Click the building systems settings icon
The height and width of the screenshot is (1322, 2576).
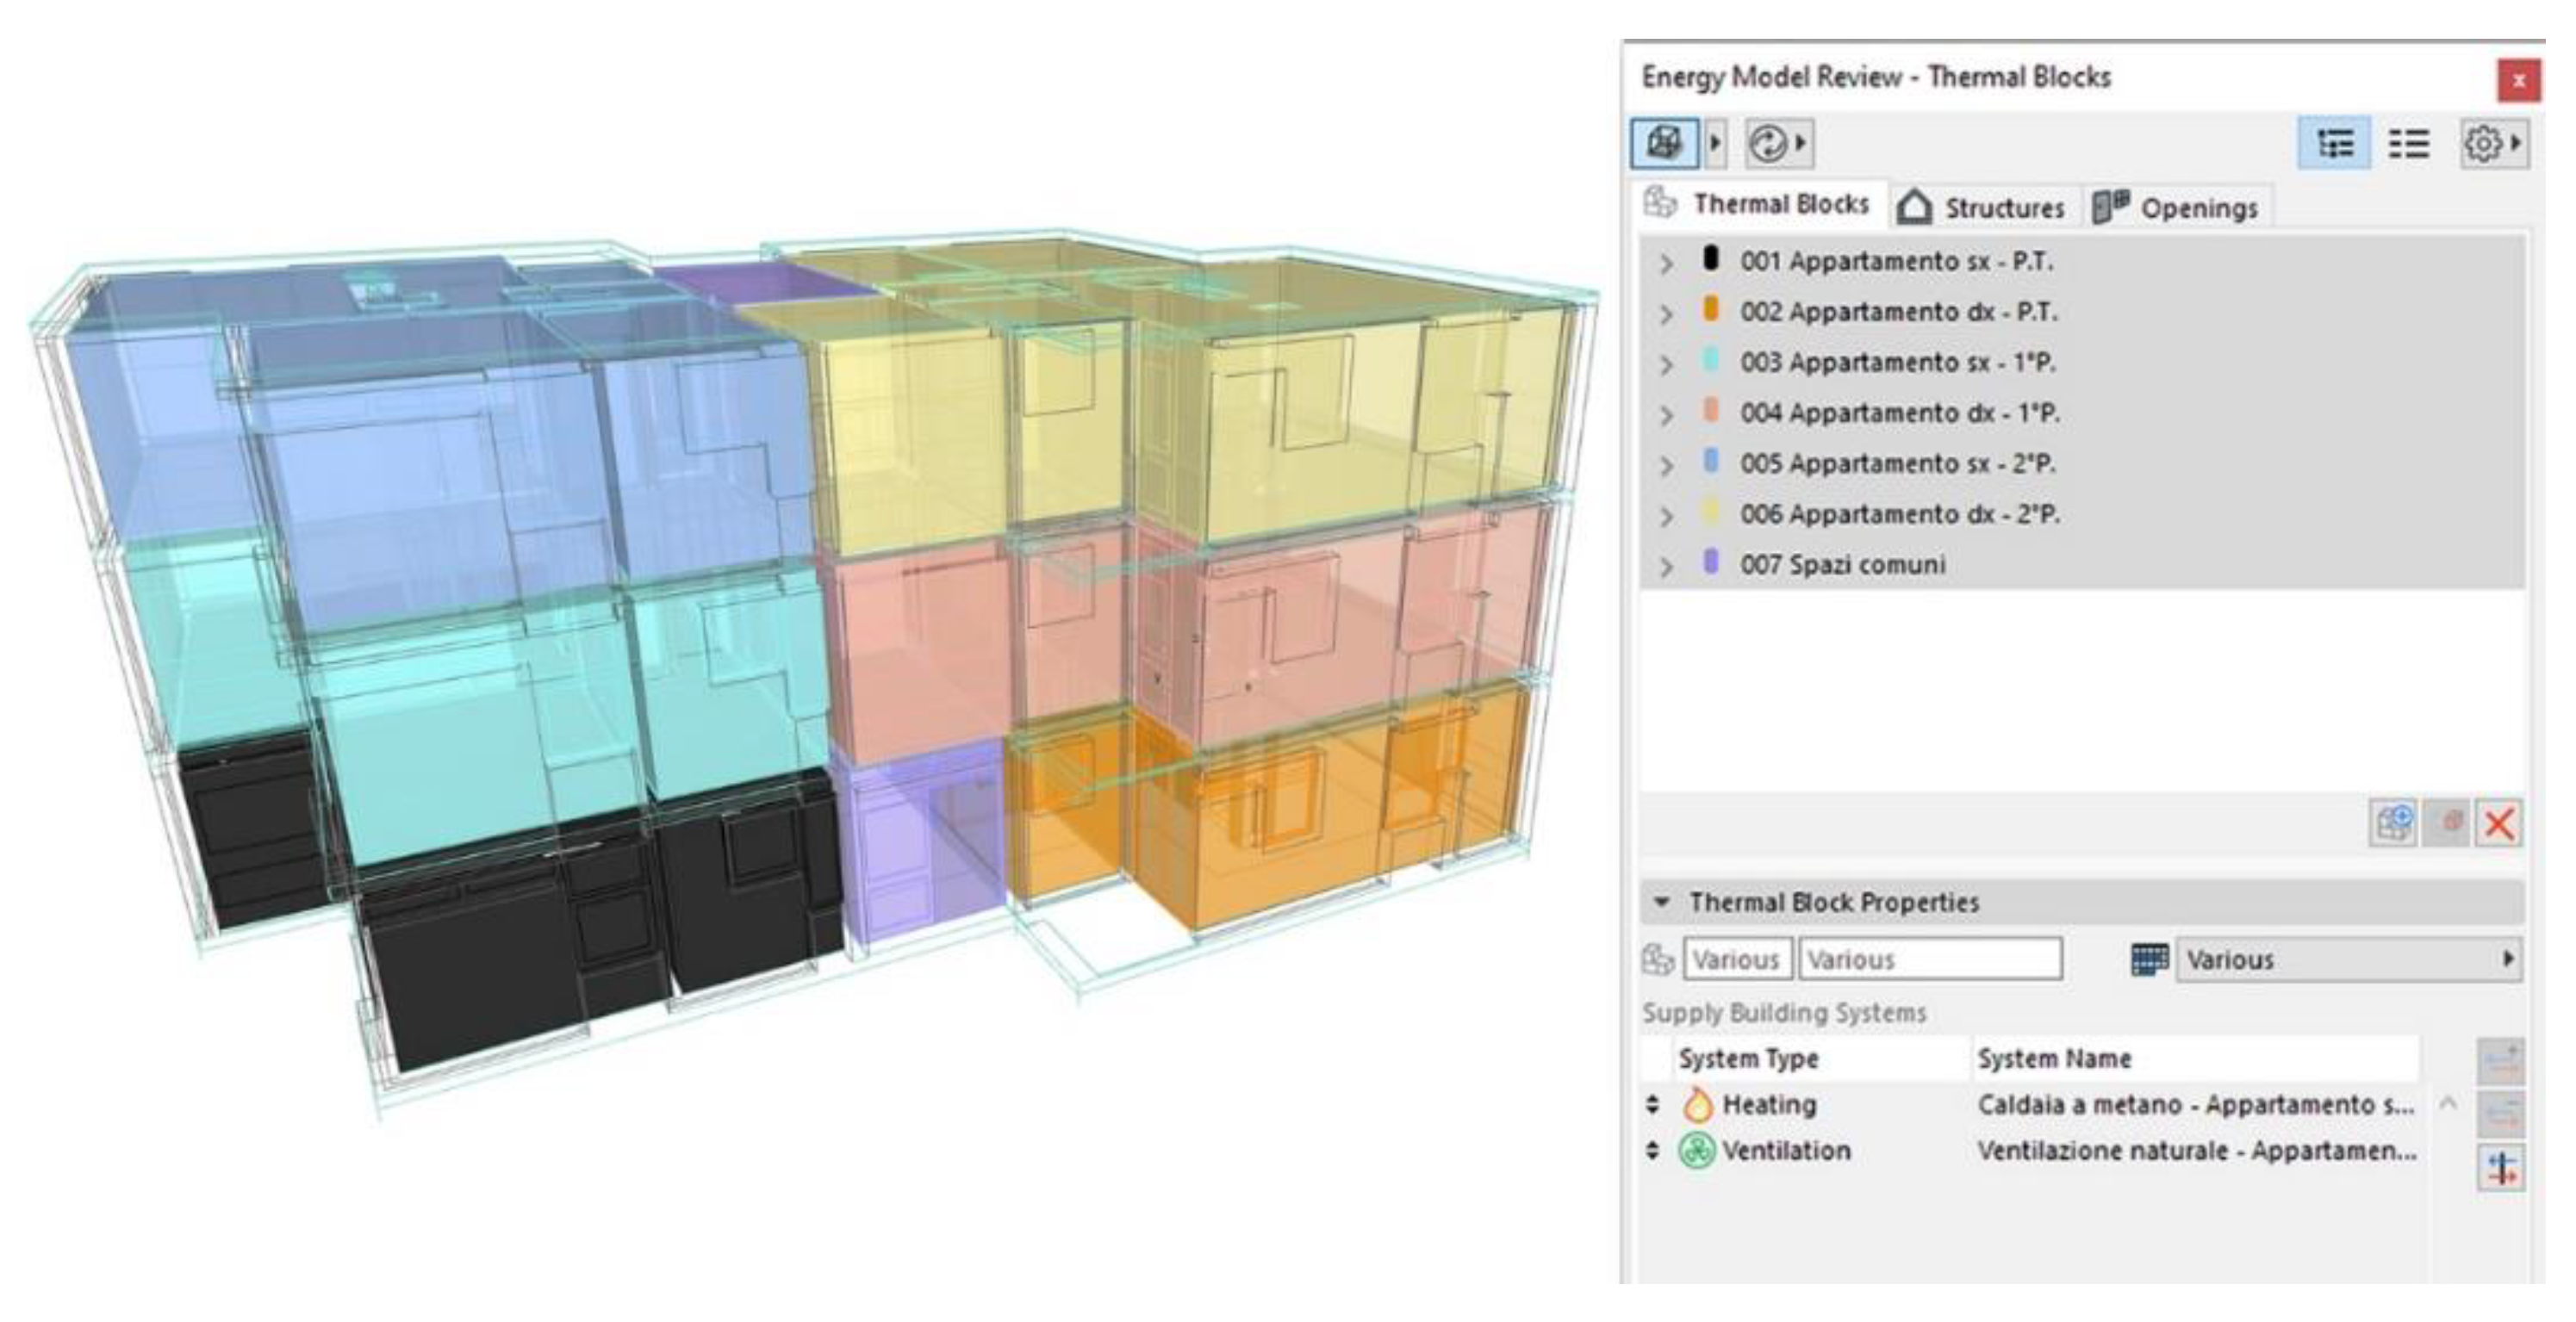(2501, 1168)
